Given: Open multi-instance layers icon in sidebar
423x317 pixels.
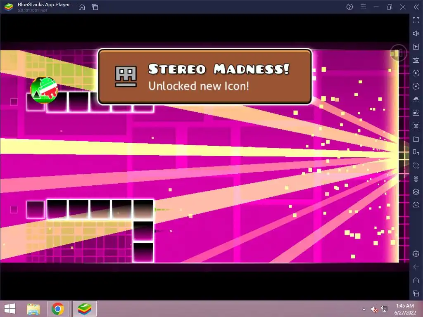Looking at the screenshot, I should [416, 192].
